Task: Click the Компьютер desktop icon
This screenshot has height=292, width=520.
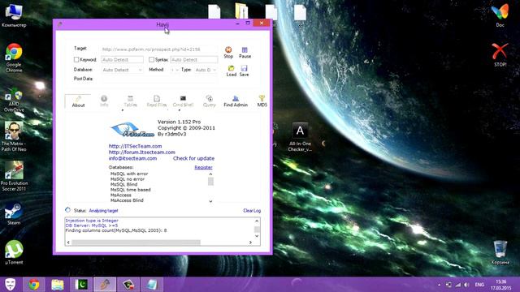Action: pyautogui.click(x=14, y=15)
